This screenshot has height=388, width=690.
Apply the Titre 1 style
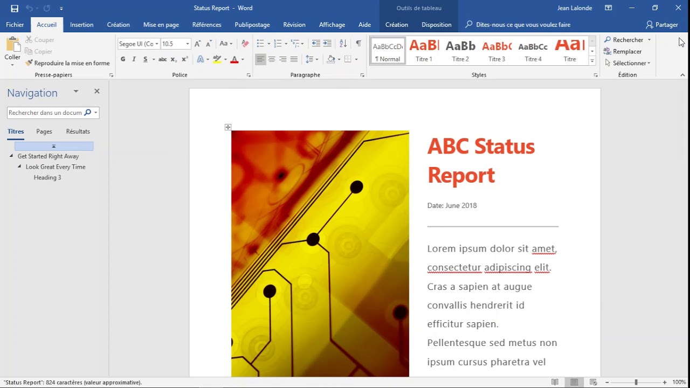pyautogui.click(x=424, y=51)
